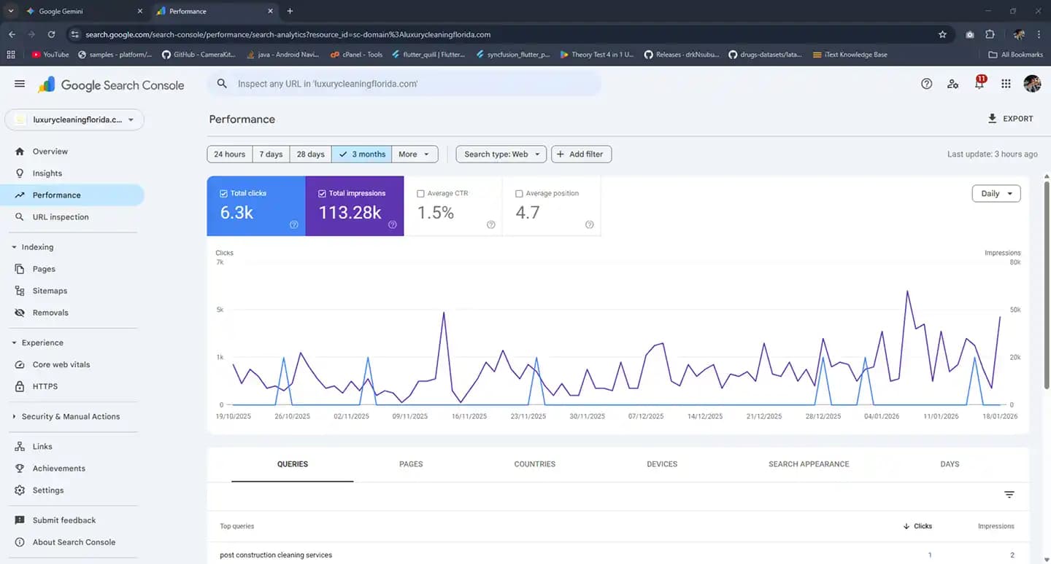Enable the Average position checkbox

point(519,194)
